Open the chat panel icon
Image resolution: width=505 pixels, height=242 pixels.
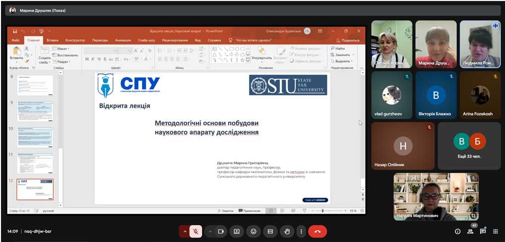pos(483,232)
